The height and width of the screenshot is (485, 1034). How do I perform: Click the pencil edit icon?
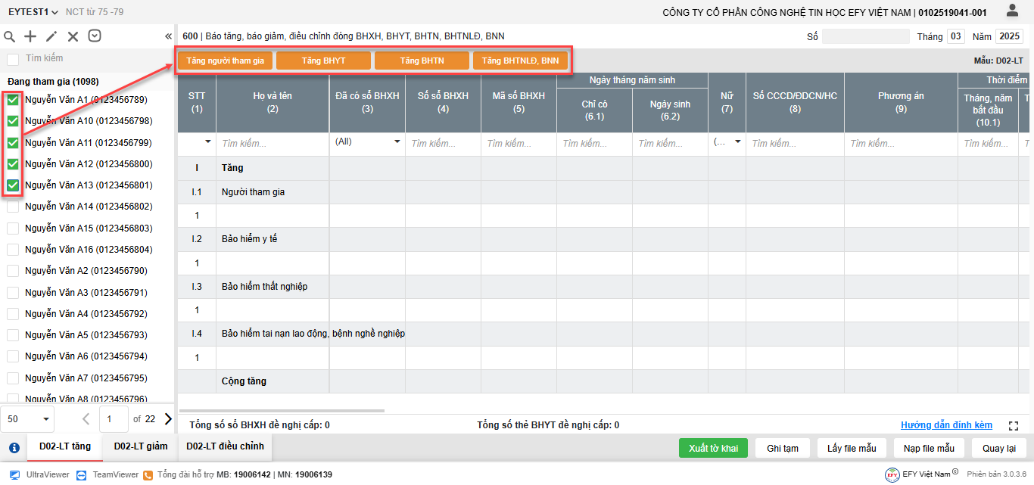[51, 36]
